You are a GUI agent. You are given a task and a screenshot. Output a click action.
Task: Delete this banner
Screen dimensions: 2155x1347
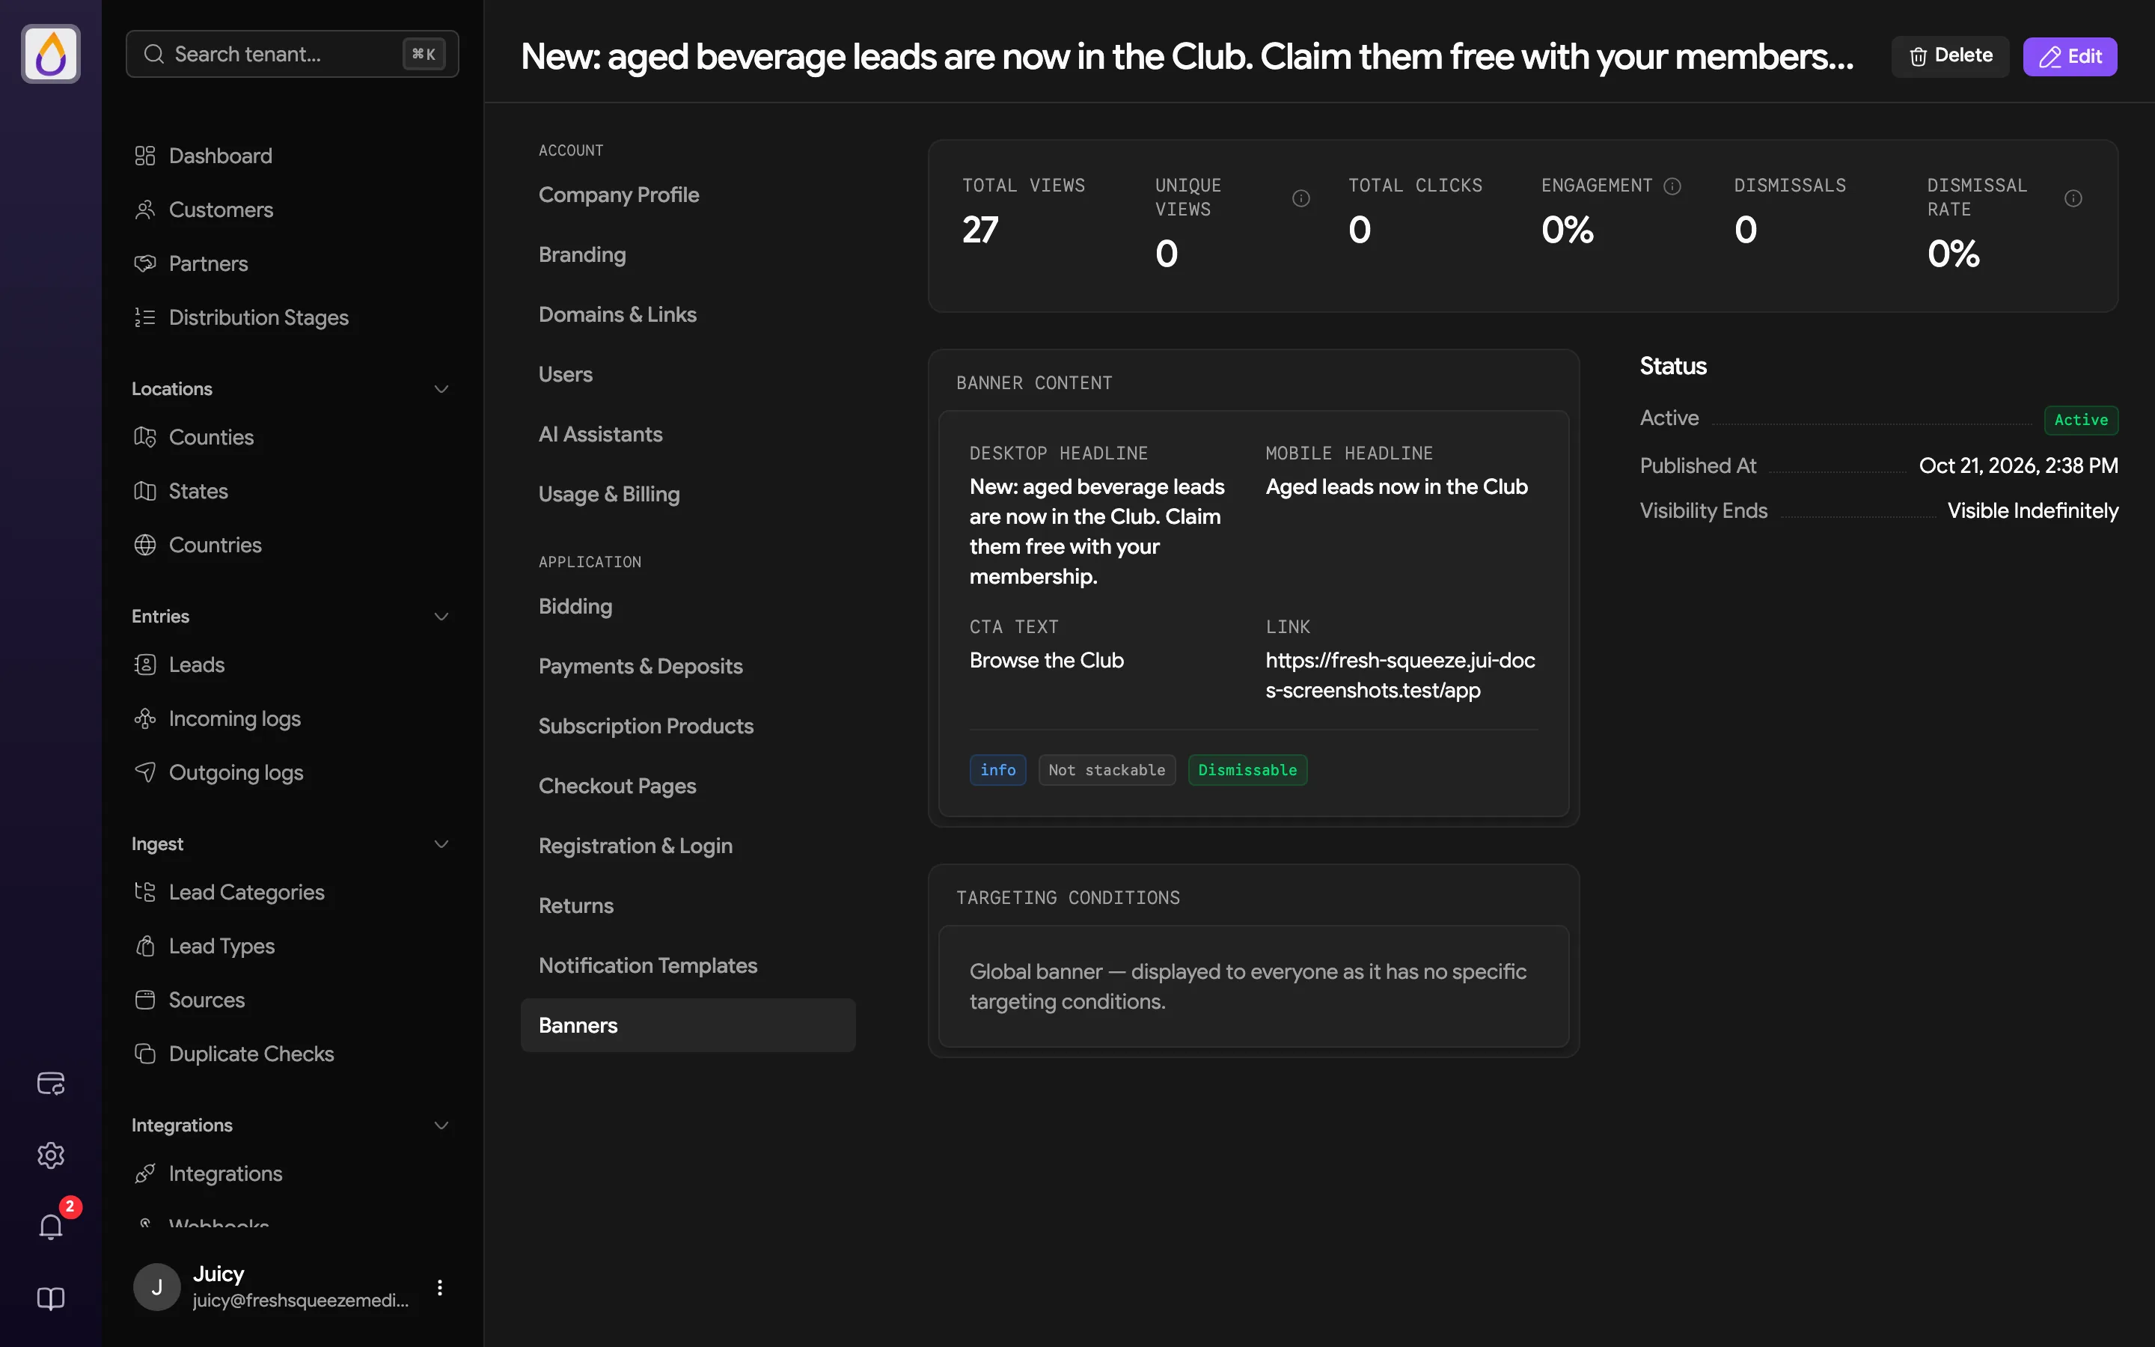pos(1950,56)
